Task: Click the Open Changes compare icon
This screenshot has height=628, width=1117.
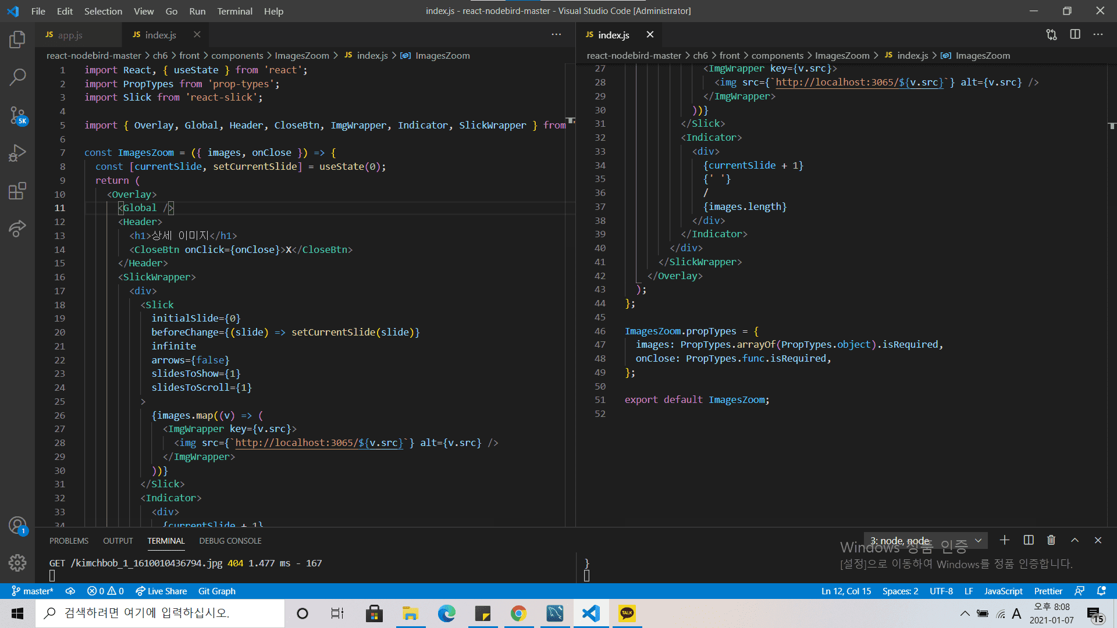Action: tap(1051, 34)
